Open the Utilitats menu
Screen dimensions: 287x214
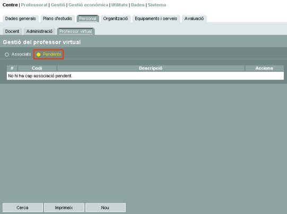tap(119, 5)
